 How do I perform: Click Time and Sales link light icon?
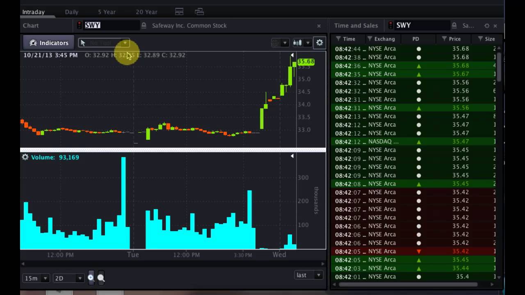[391, 25]
